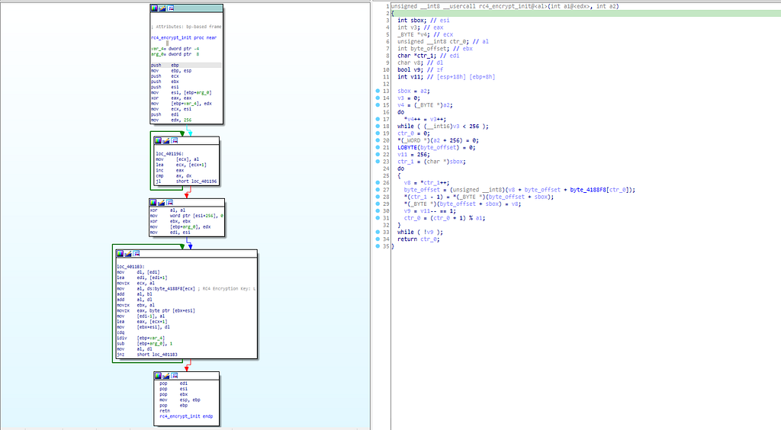
Task: Click the 'jnz short loc_401183' instruction
Action: [x=147, y=355]
